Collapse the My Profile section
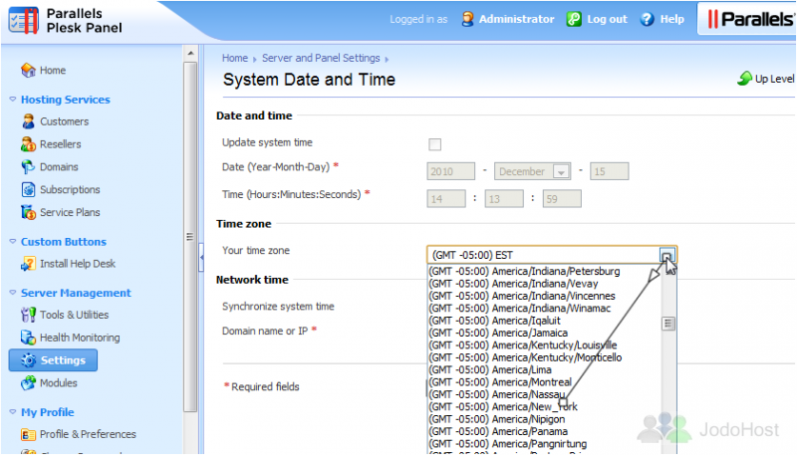 tap(13, 412)
